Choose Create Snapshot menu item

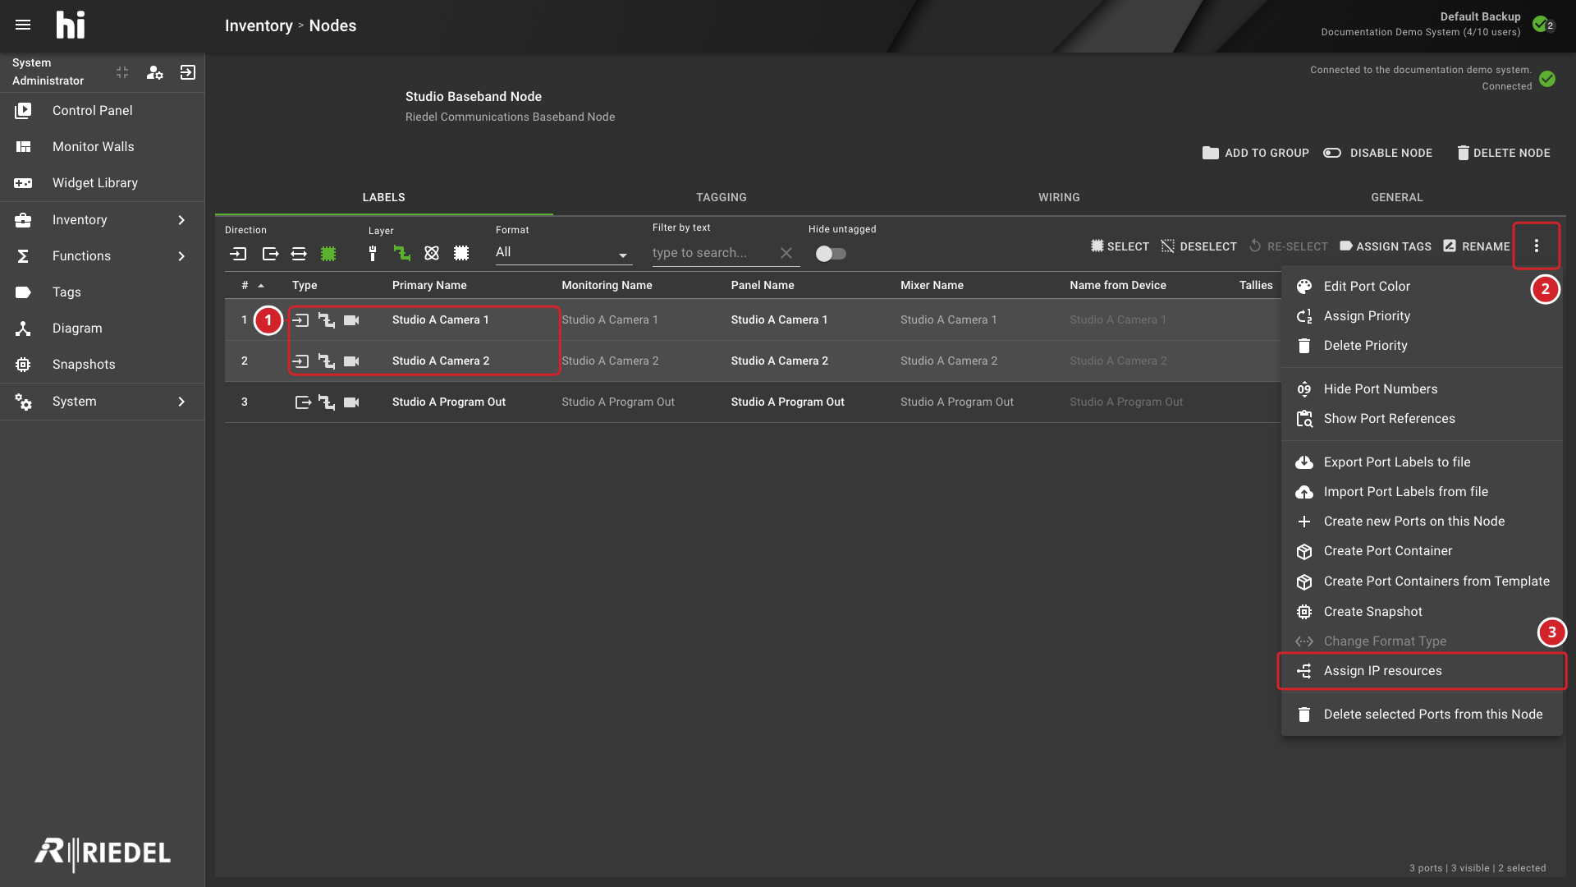(x=1422, y=612)
